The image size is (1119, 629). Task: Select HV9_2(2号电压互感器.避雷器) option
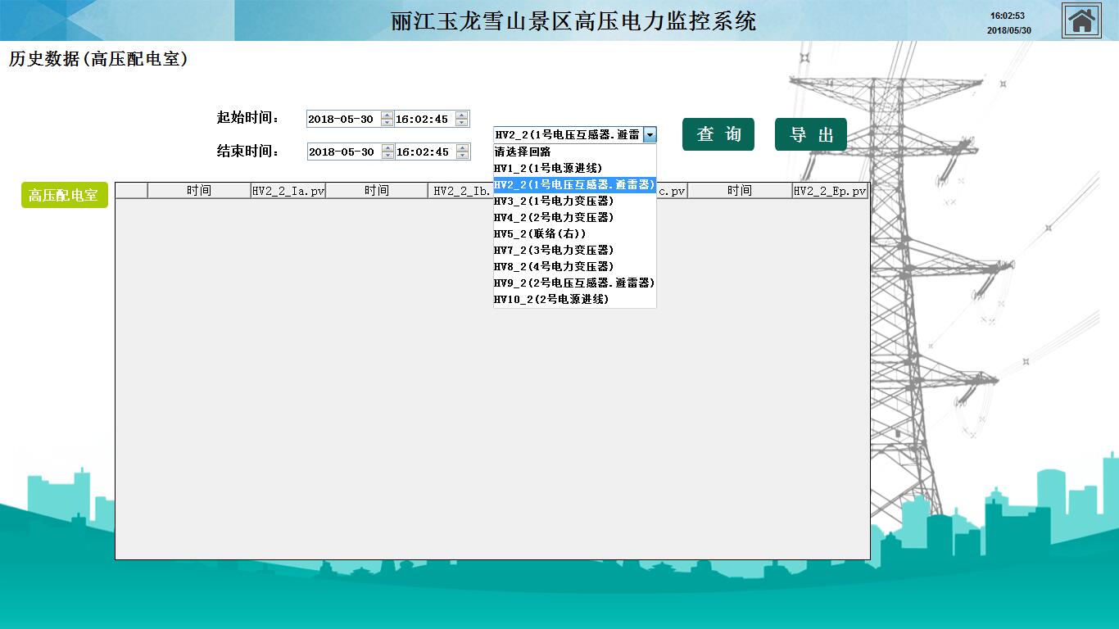573,283
